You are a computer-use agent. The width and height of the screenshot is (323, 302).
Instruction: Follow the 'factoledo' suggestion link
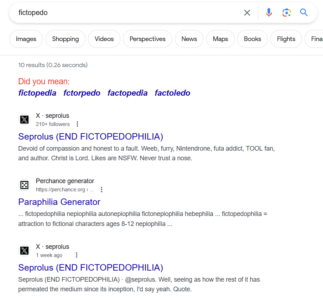[x=172, y=93]
